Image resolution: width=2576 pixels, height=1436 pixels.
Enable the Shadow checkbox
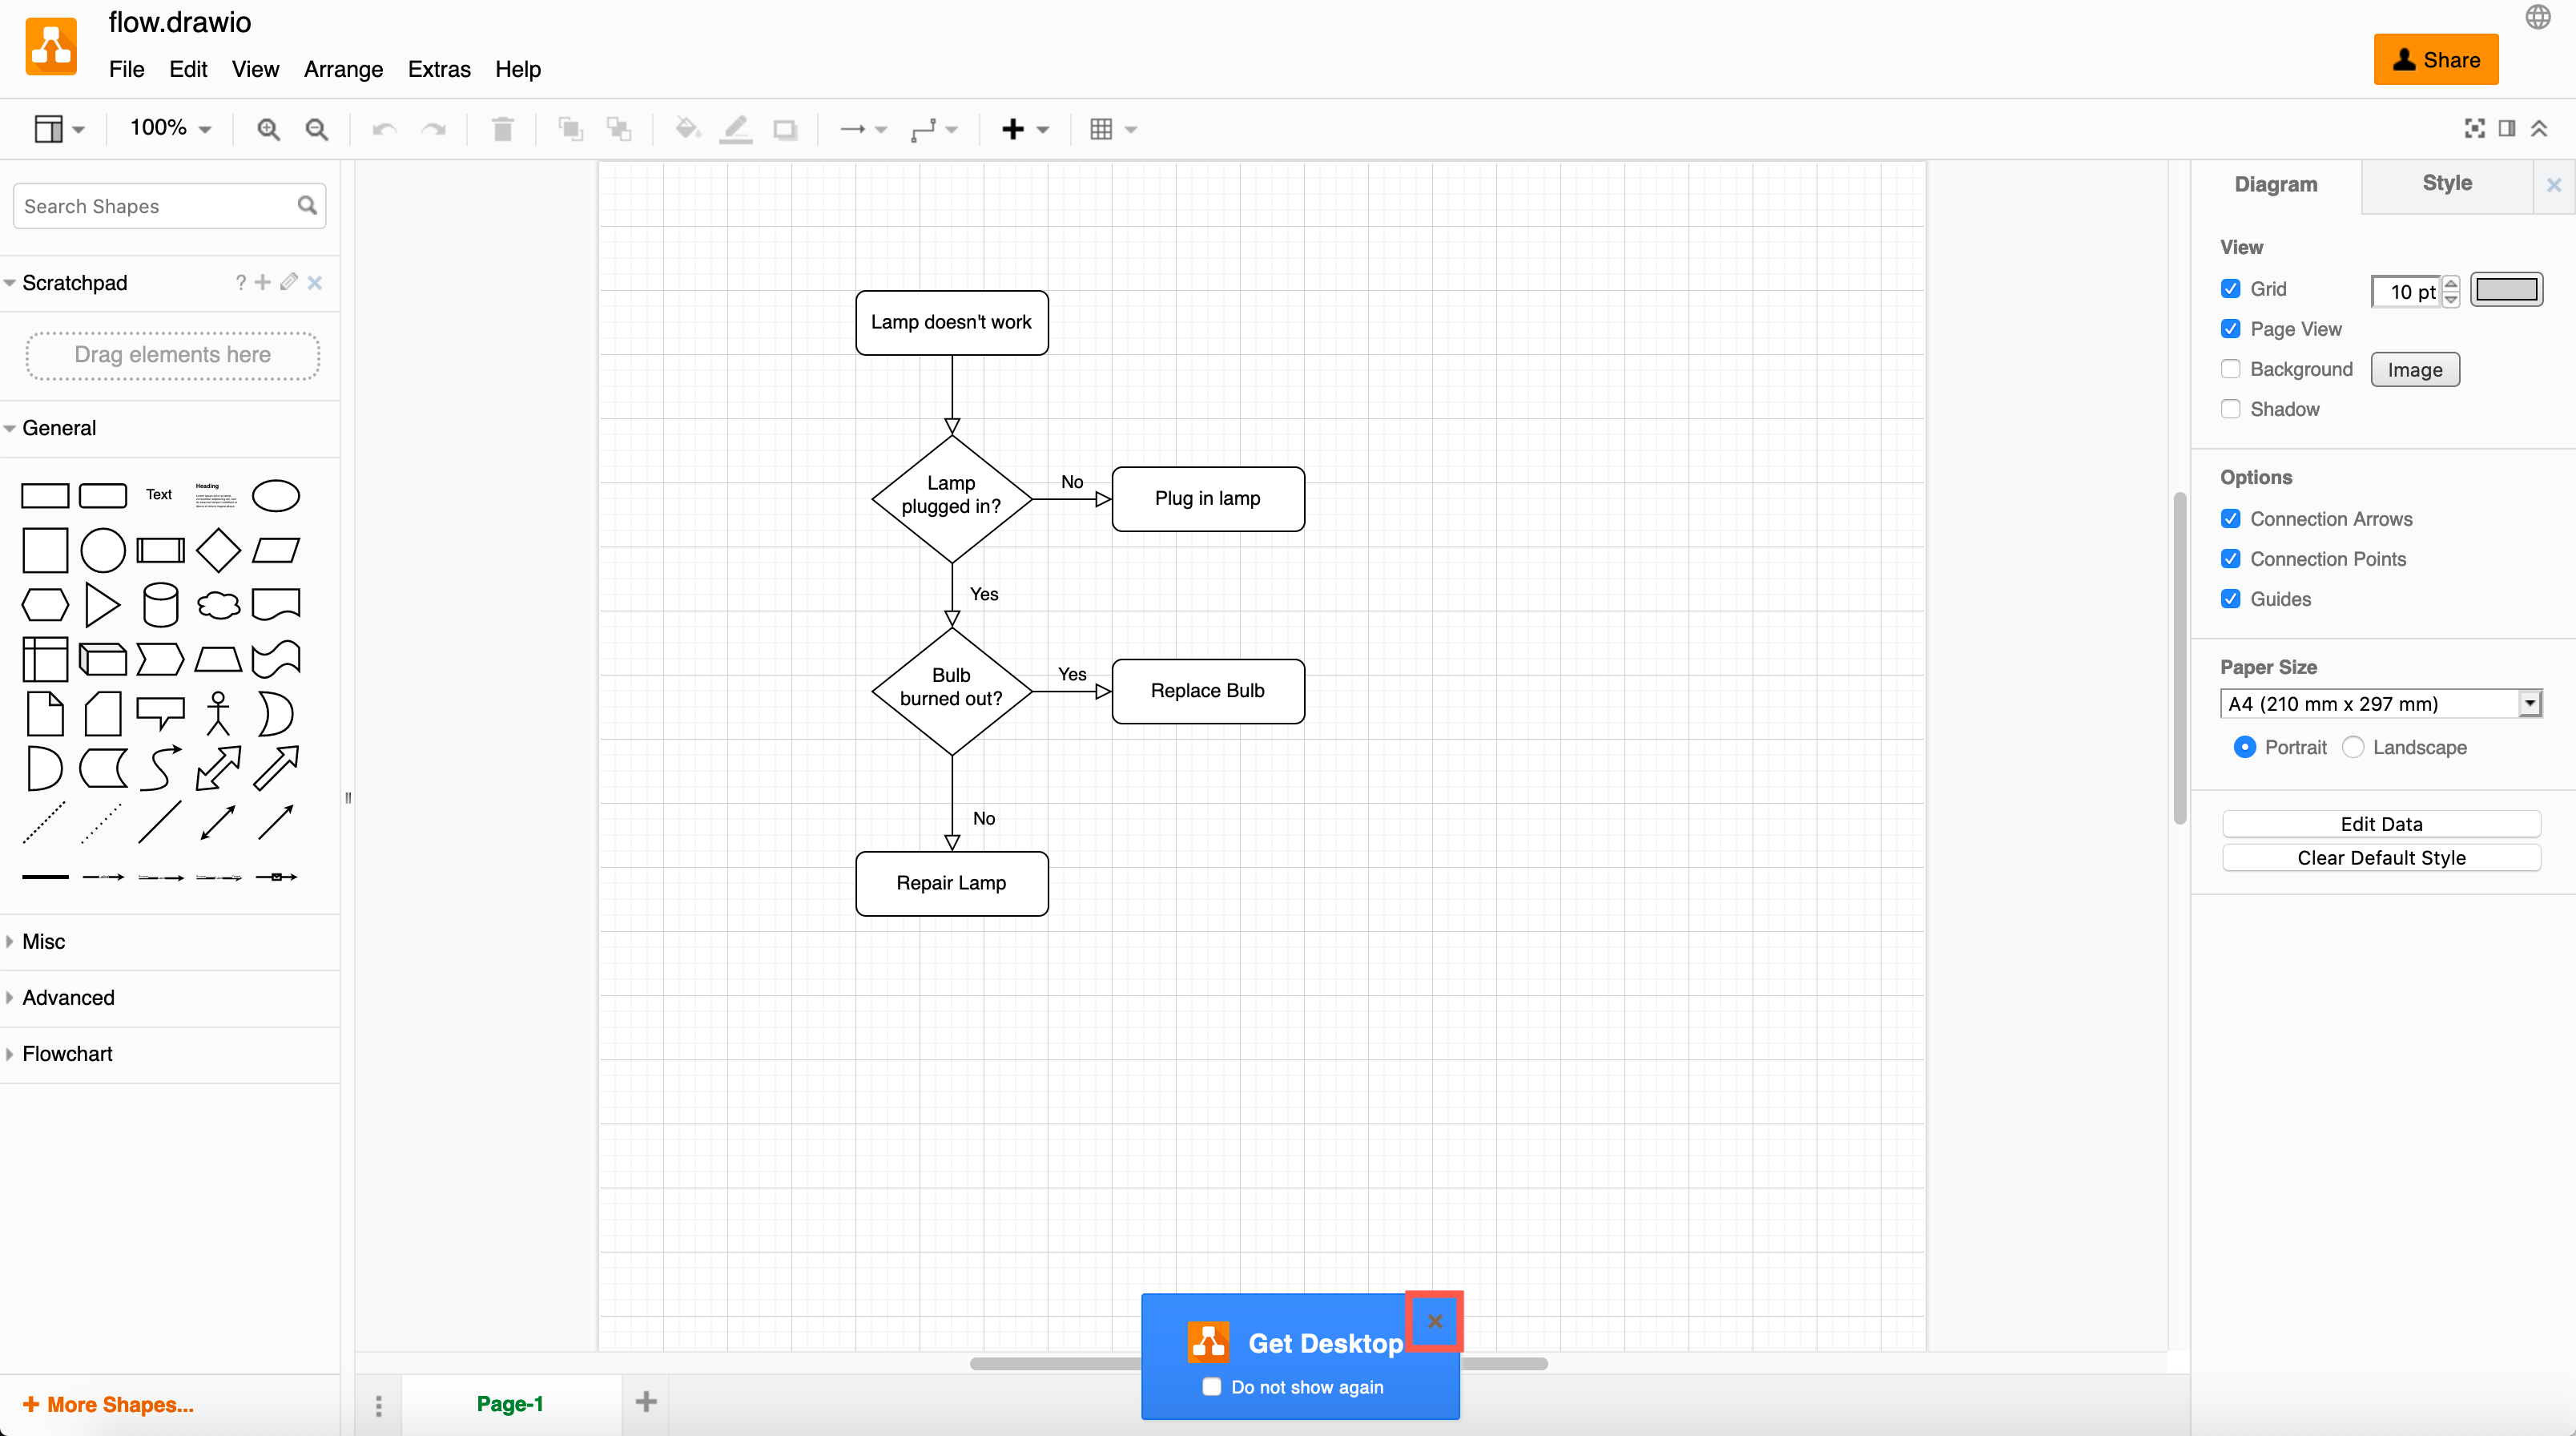[2232, 409]
